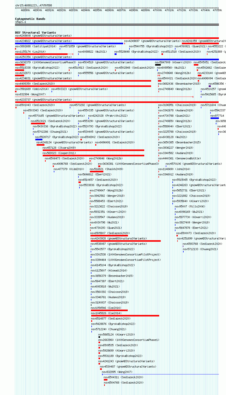Open nsv477379 (Kidd2010) variant
226x395 pixels.
click(x=69, y=169)
